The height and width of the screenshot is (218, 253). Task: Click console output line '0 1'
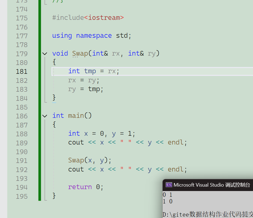168,195
